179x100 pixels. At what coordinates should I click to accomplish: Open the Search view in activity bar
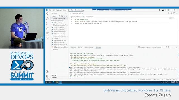pyautogui.click(x=47, y=19)
